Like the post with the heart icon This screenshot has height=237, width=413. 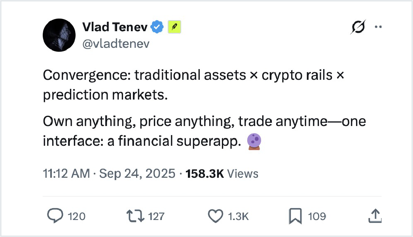[215, 216]
